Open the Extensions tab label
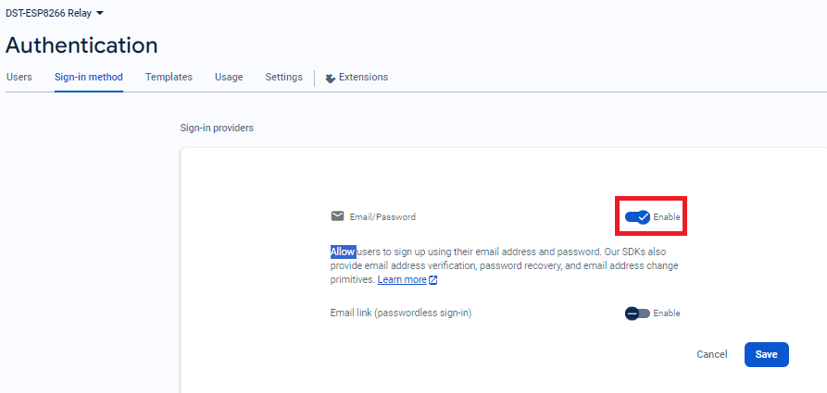This screenshot has height=393, width=827. coord(363,78)
